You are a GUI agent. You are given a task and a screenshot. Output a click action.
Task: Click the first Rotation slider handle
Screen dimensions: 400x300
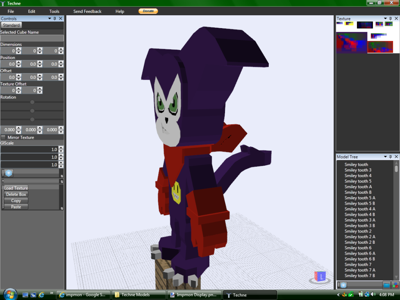pos(32,102)
